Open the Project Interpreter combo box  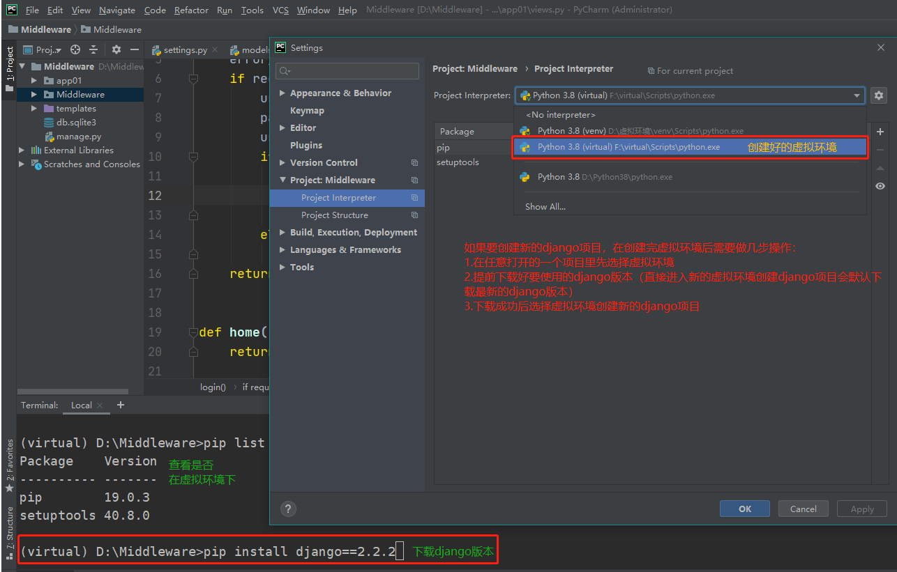(690, 95)
